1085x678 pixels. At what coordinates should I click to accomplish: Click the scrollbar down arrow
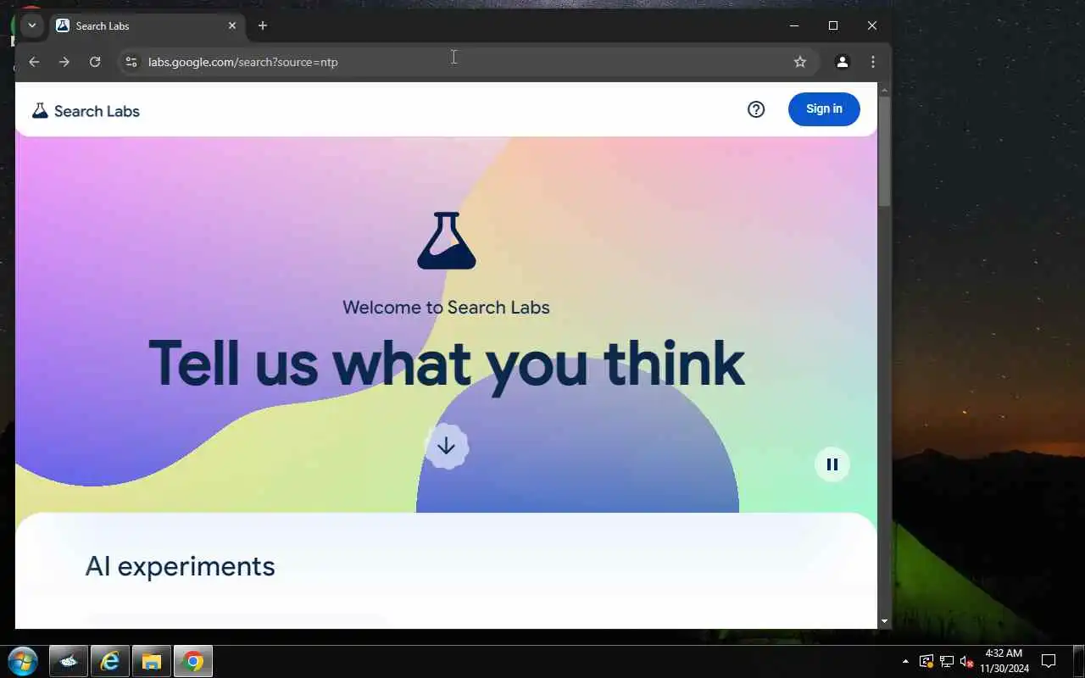[x=884, y=621]
